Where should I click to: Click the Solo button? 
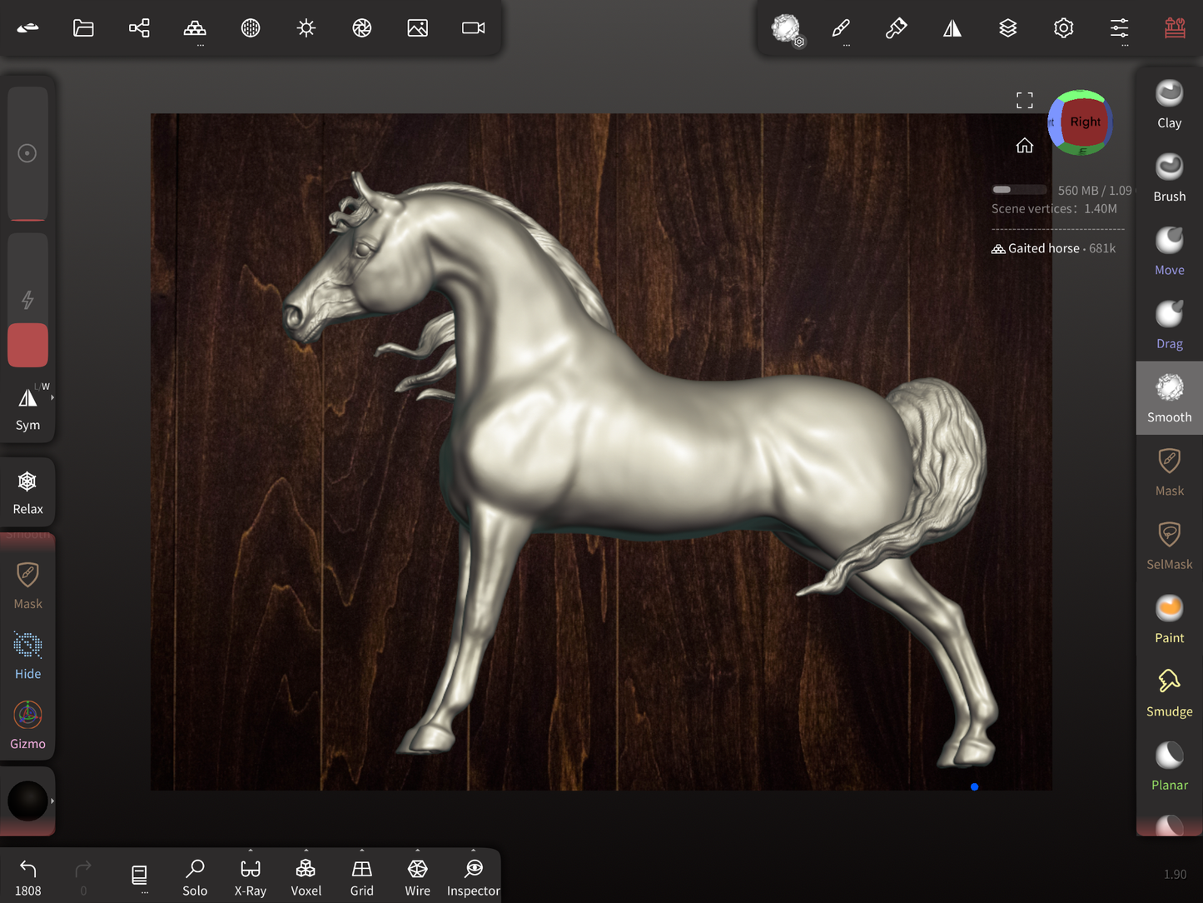coord(195,876)
